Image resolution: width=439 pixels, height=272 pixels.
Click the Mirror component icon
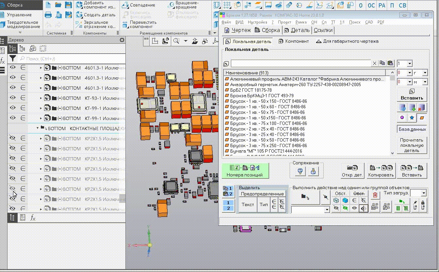(79, 24)
